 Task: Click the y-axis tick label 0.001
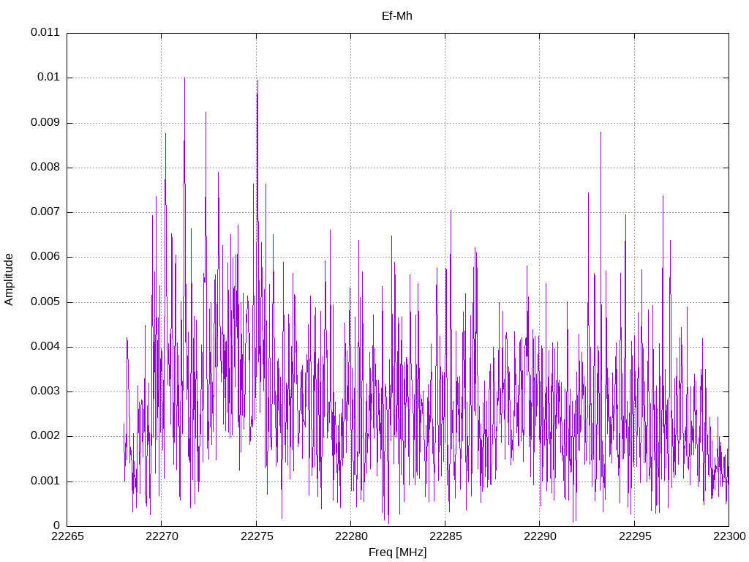pyautogui.click(x=45, y=480)
